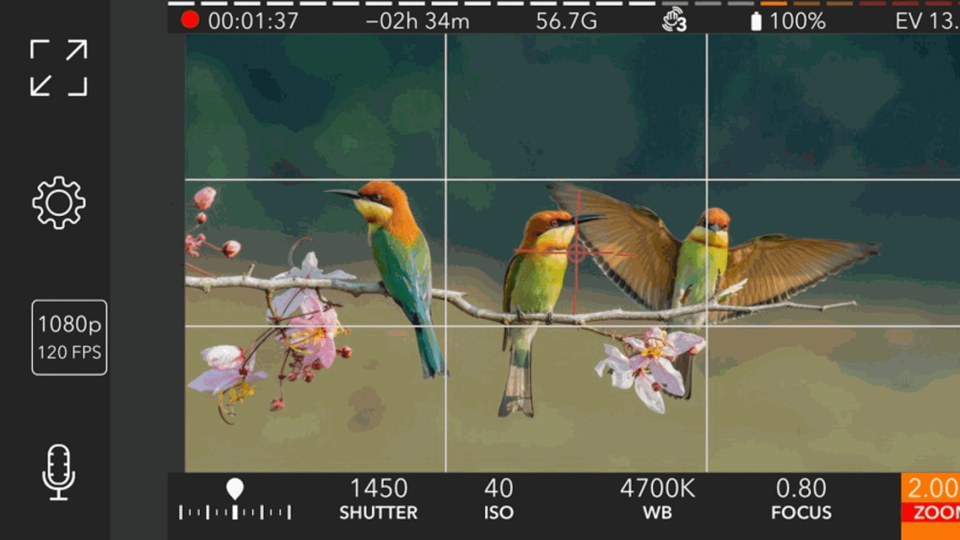Tap the exposure pin marker

pyautogui.click(x=234, y=489)
